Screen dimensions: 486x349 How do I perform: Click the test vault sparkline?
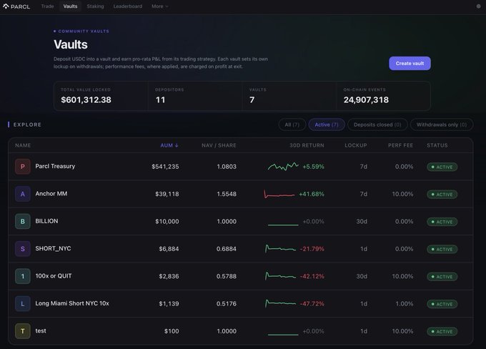point(283,334)
